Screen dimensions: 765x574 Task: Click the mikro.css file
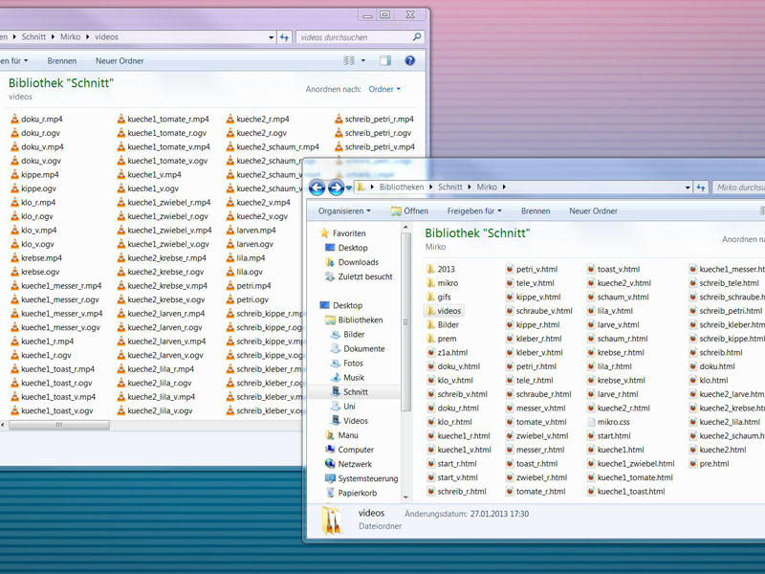pyautogui.click(x=612, y=422)
